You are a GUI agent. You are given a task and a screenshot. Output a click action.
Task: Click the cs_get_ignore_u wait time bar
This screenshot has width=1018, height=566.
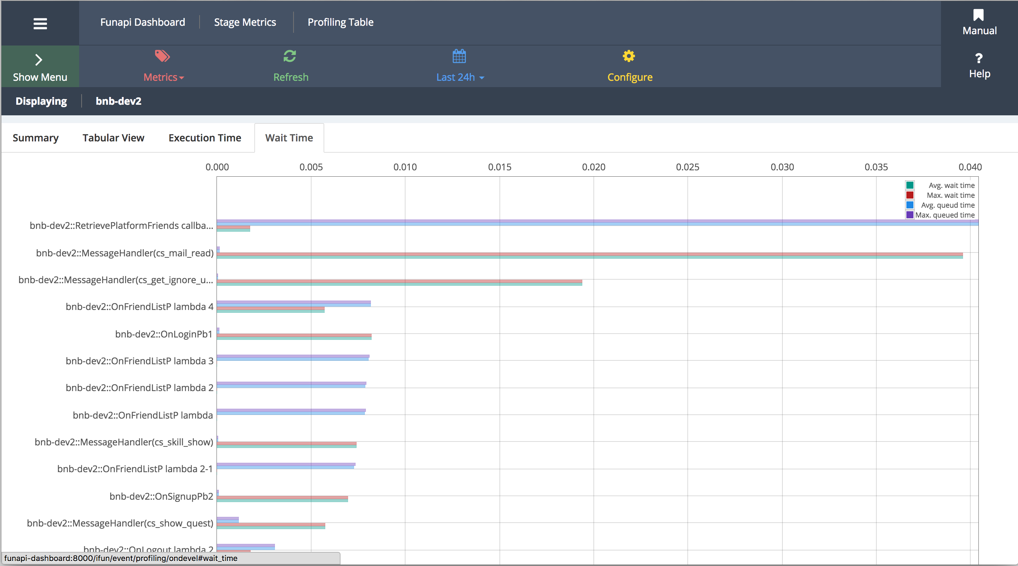click(399, 282)
